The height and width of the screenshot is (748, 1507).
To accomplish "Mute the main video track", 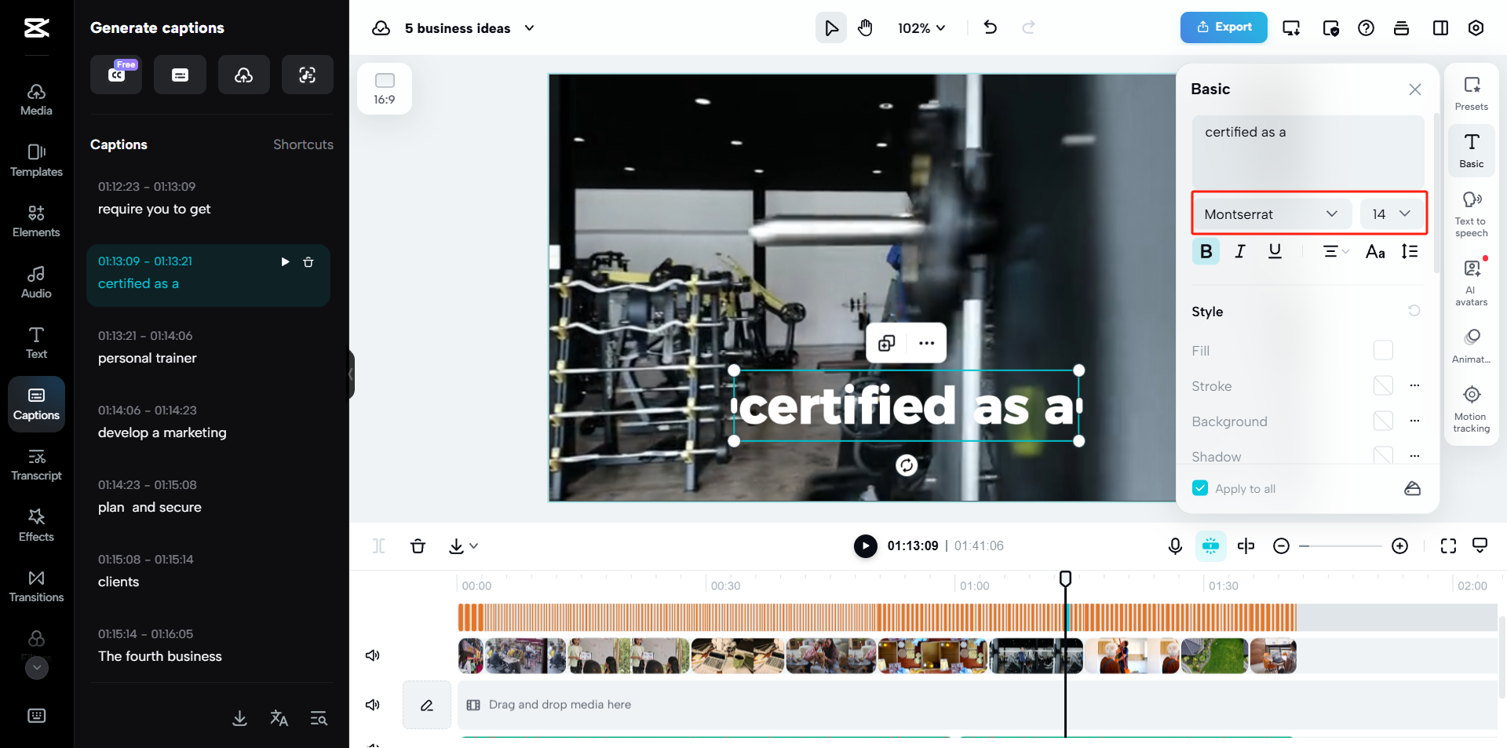I will tap(373, 655).
